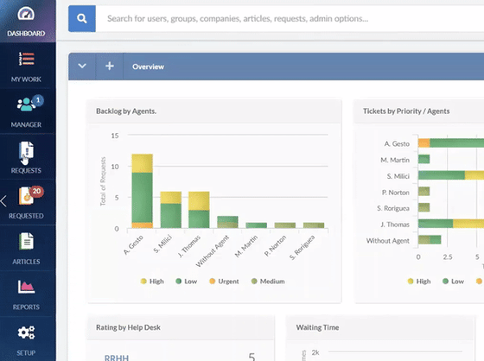This screenshot has width=484, height=361.
Task: Click P. Norton label in Tickets chart
Action: [x=396, y=193]
